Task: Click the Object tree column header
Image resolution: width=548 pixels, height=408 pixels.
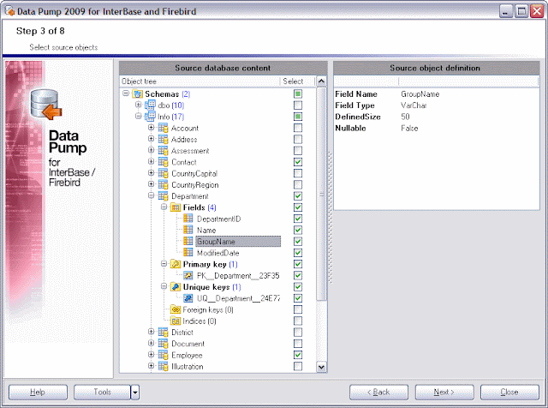Action: (200, 81)
